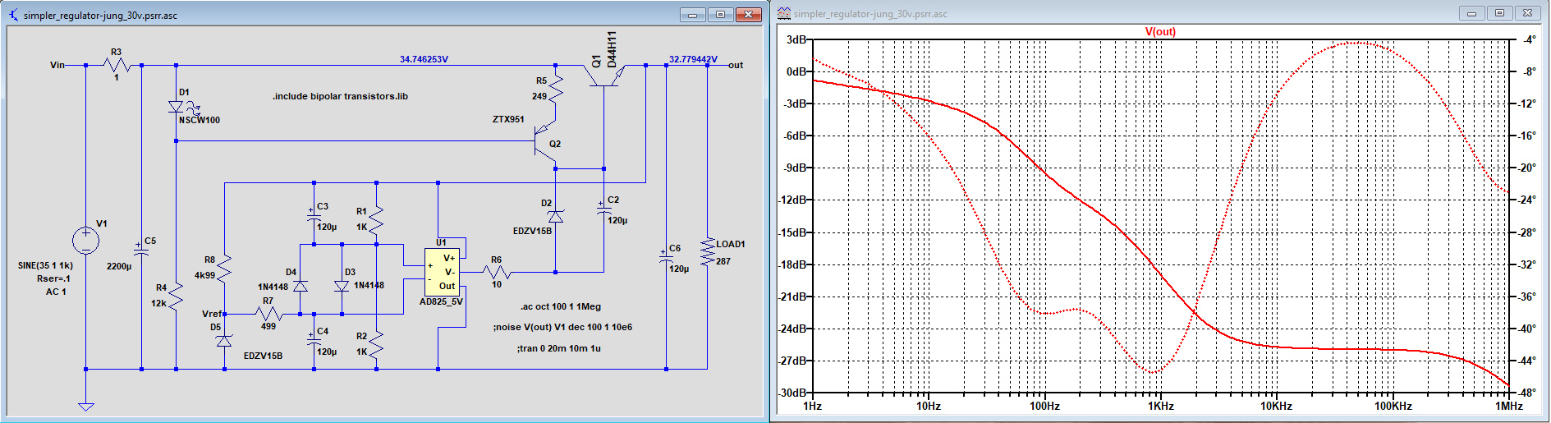Screen dimensions: 1551x423
Task: Click the .ac oct 100 1 1Meg directive
Action: pos(561,306)
